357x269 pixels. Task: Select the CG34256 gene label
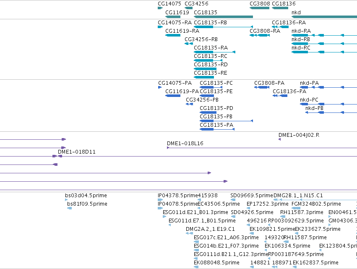coord(196,4)
